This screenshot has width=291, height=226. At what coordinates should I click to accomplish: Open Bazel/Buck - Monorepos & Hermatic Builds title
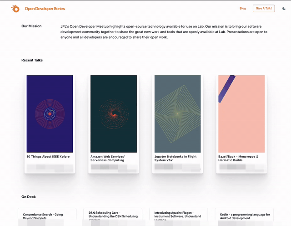pyautogui.click(x=238, y=158)
